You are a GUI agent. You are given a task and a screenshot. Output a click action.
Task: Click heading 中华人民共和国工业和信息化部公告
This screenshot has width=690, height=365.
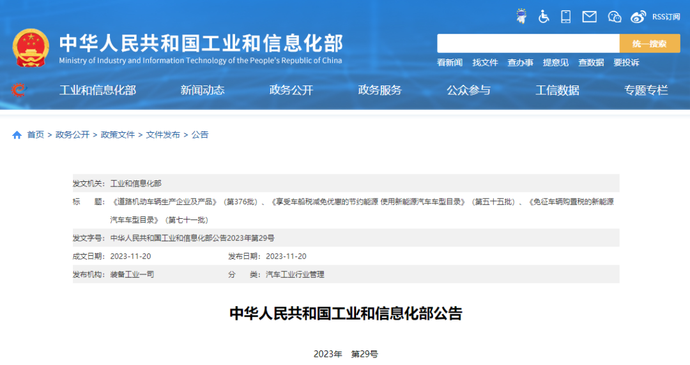tap(346, 313)
